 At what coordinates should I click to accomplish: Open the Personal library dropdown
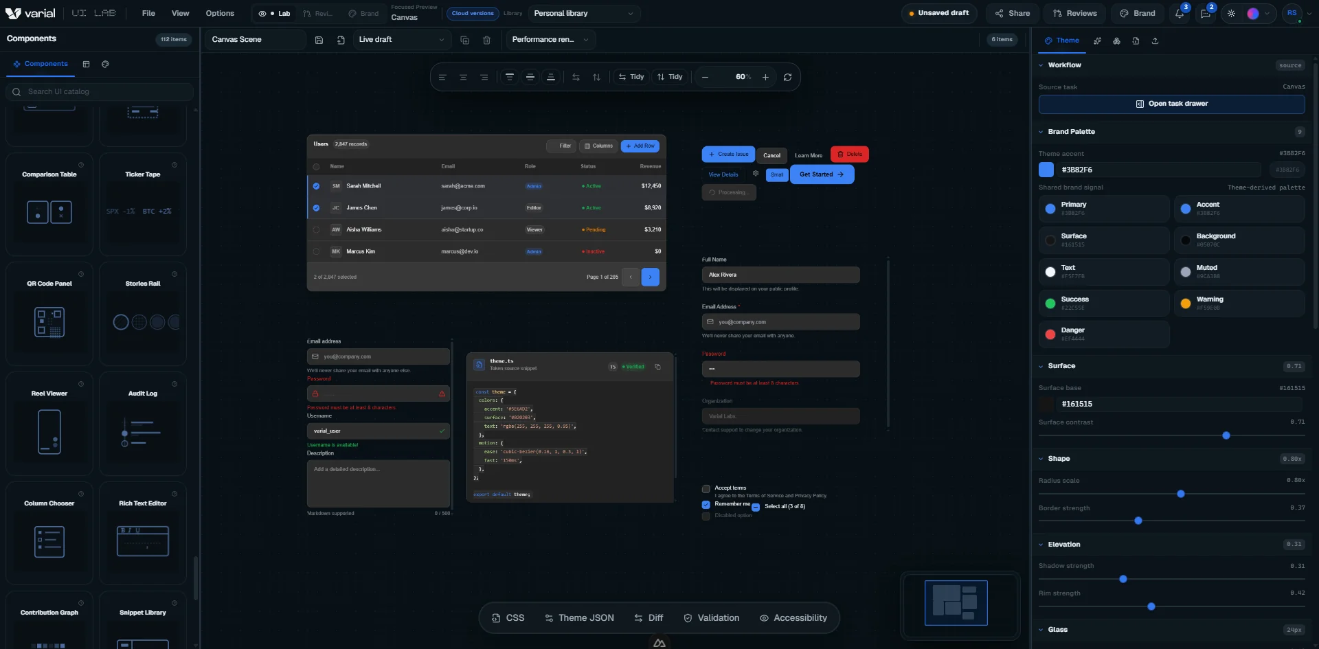pos(584,13)
